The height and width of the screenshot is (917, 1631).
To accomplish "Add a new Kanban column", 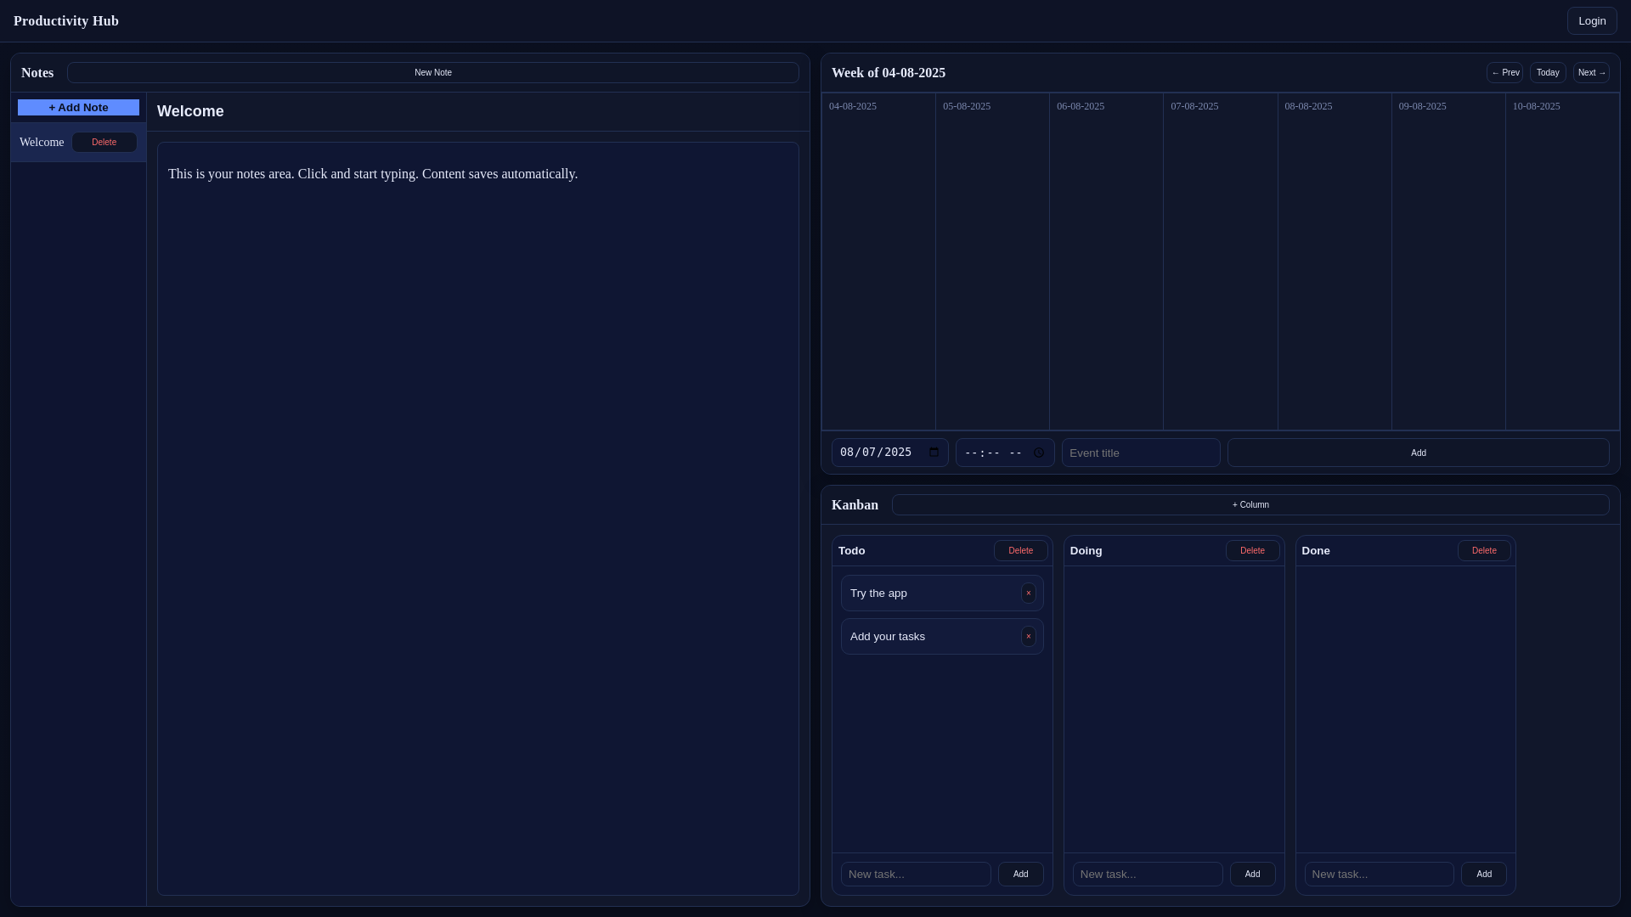I will point(1250,505).
